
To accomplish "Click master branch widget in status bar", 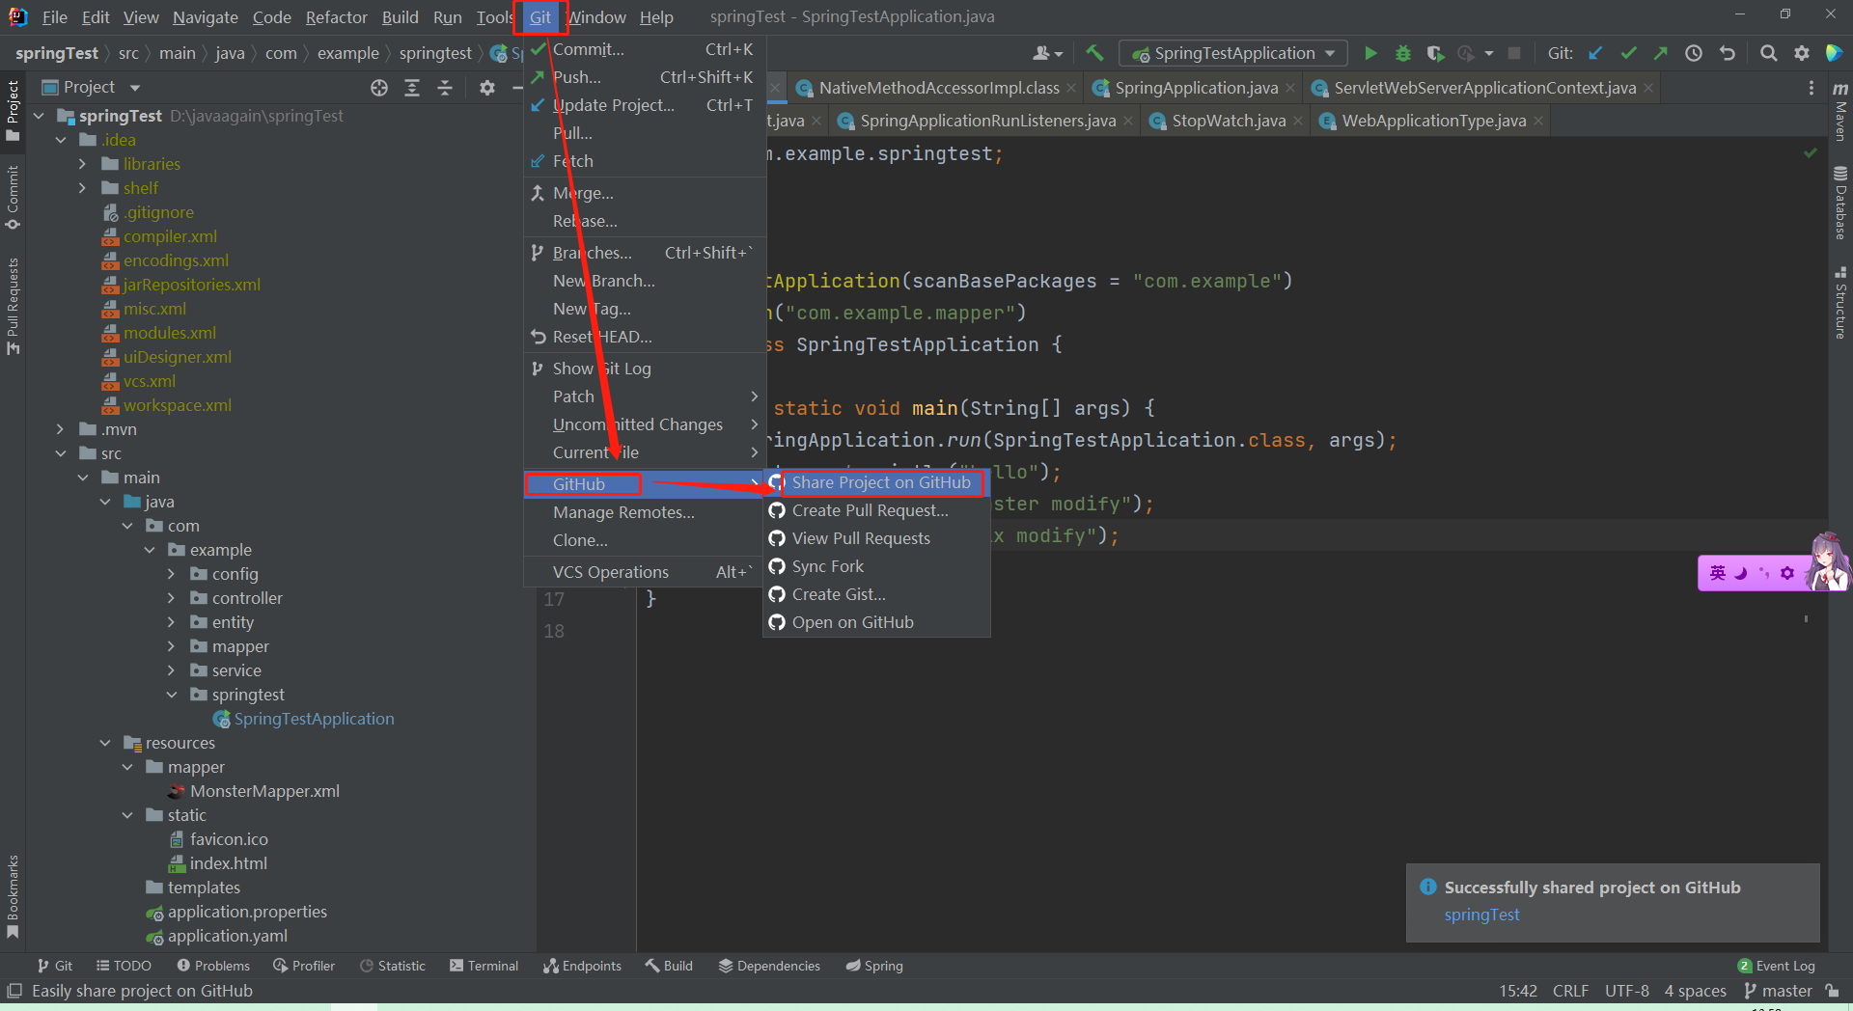I will (x=1778, y=991).
